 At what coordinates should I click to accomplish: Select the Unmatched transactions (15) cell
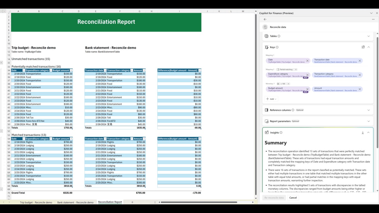point(31,59)
